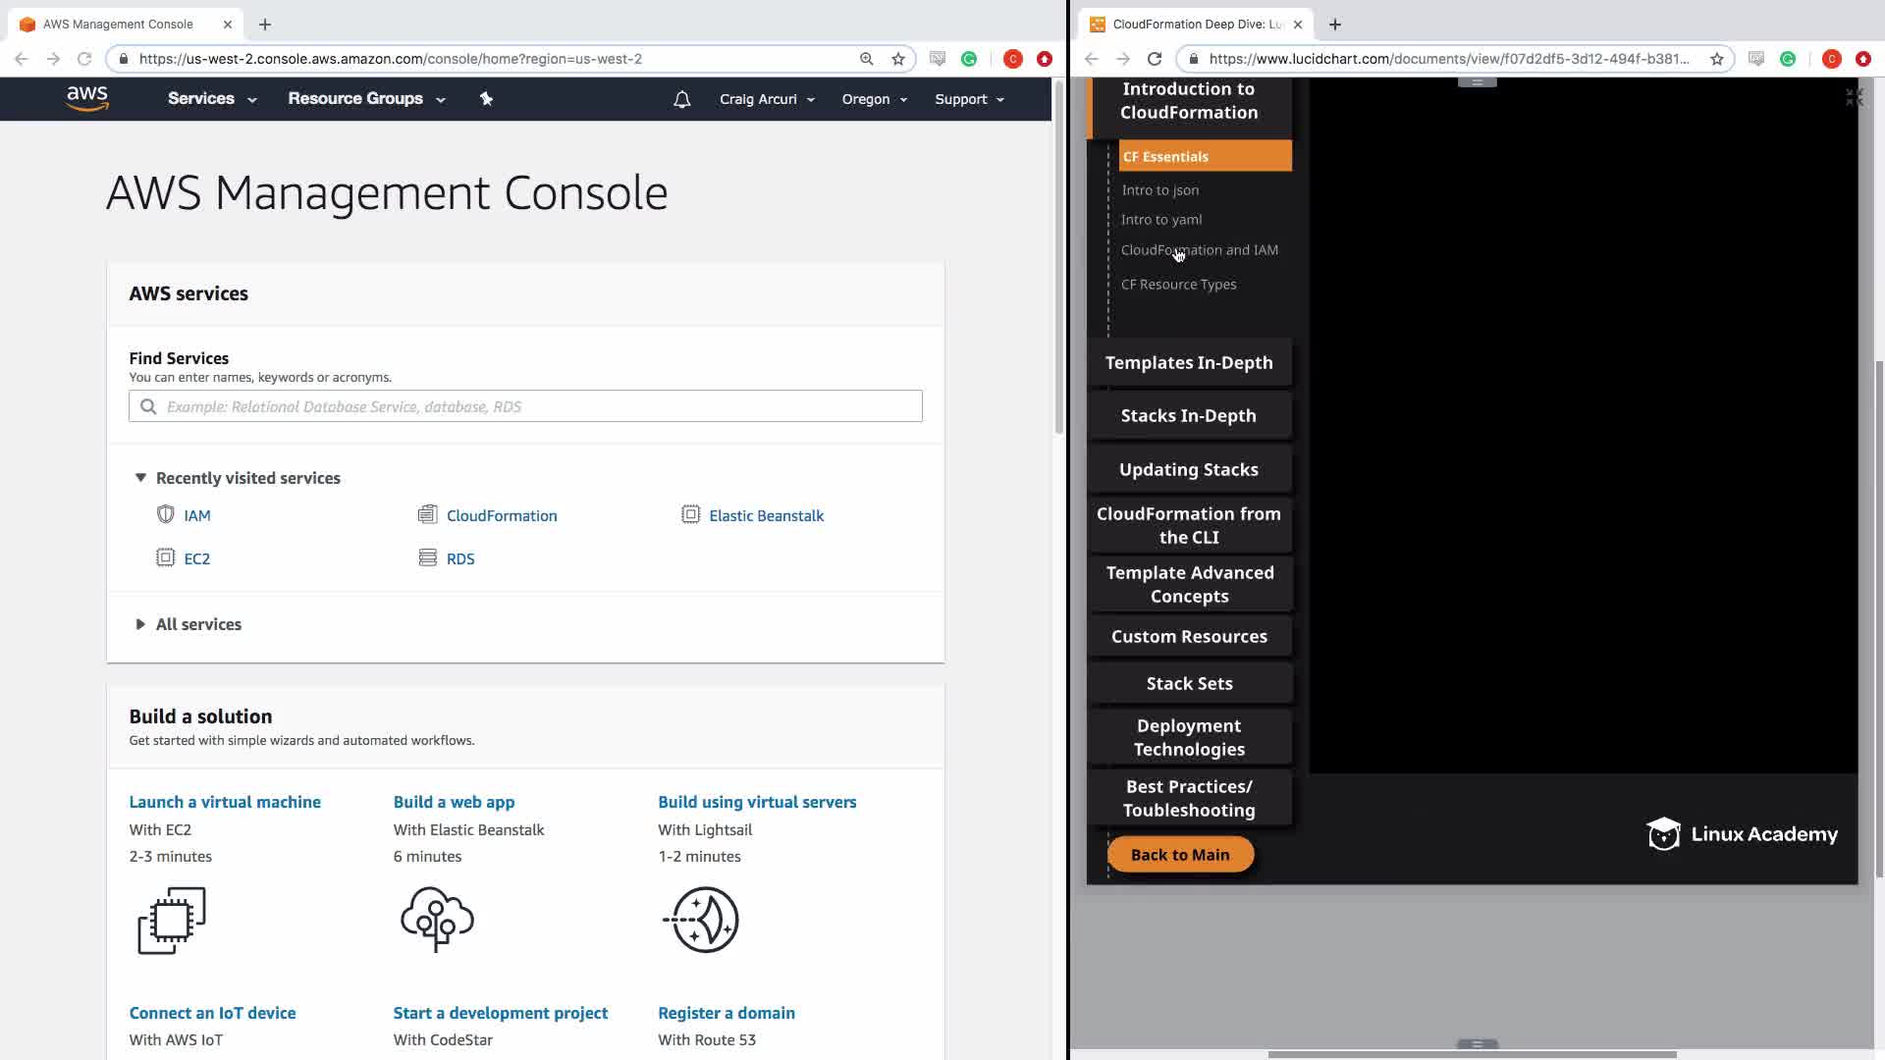Open the notifications bell icon

point(681,99)
